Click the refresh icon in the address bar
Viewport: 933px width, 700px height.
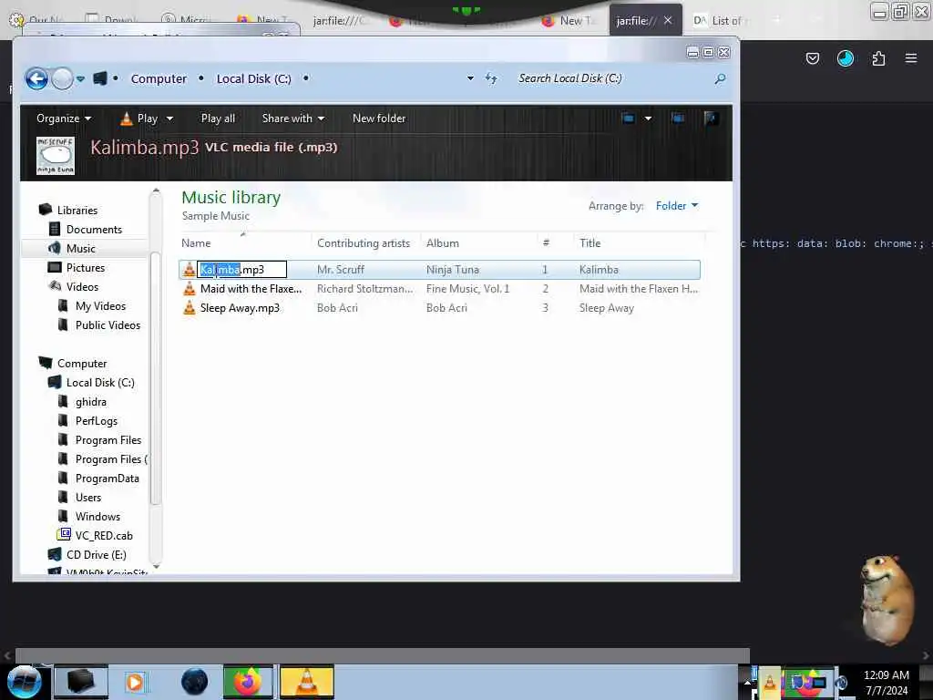pos(491,78)
